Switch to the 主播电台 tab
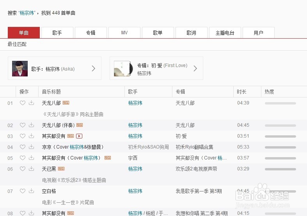Viewport: 307px width, 216px height. 225,33
